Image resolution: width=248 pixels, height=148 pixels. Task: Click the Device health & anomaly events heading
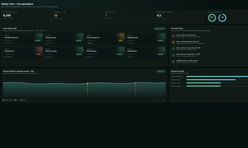[x=18, y=71]
